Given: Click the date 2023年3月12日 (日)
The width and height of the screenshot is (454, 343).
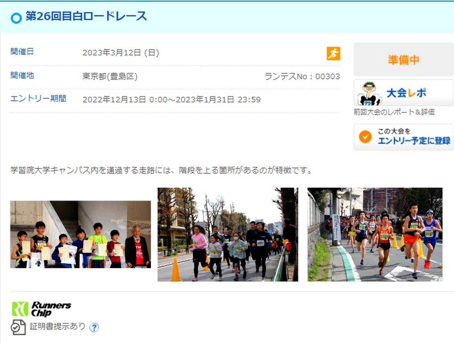Looking at the screenshot, I should click(x=121, y=53).
